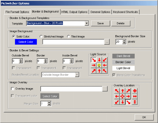Place overlay at top-right location
This screenshot has width=158, height=123.
click(128, 91)
